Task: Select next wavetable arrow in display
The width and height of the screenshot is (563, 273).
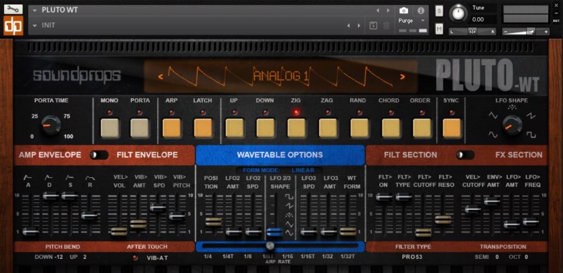Action: [x=403, y=76]
